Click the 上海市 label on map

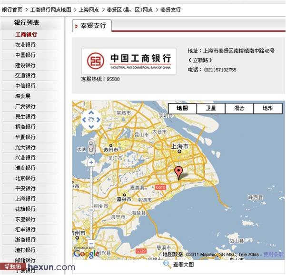[x=180, y=146]
